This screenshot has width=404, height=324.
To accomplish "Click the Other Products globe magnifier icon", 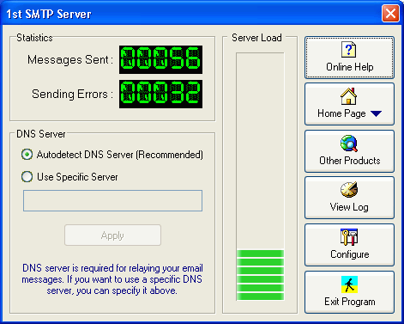I will (349, 144).
